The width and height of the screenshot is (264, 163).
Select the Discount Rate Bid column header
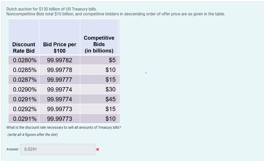24,48
